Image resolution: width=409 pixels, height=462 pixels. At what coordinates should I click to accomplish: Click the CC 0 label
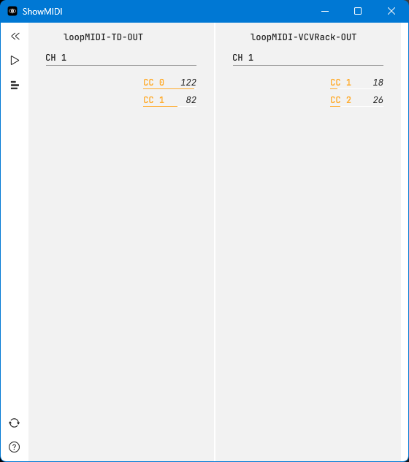153,83
